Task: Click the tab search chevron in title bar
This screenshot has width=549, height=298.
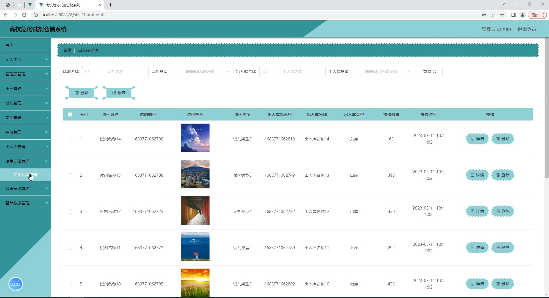Action: [x=503, y=4]
